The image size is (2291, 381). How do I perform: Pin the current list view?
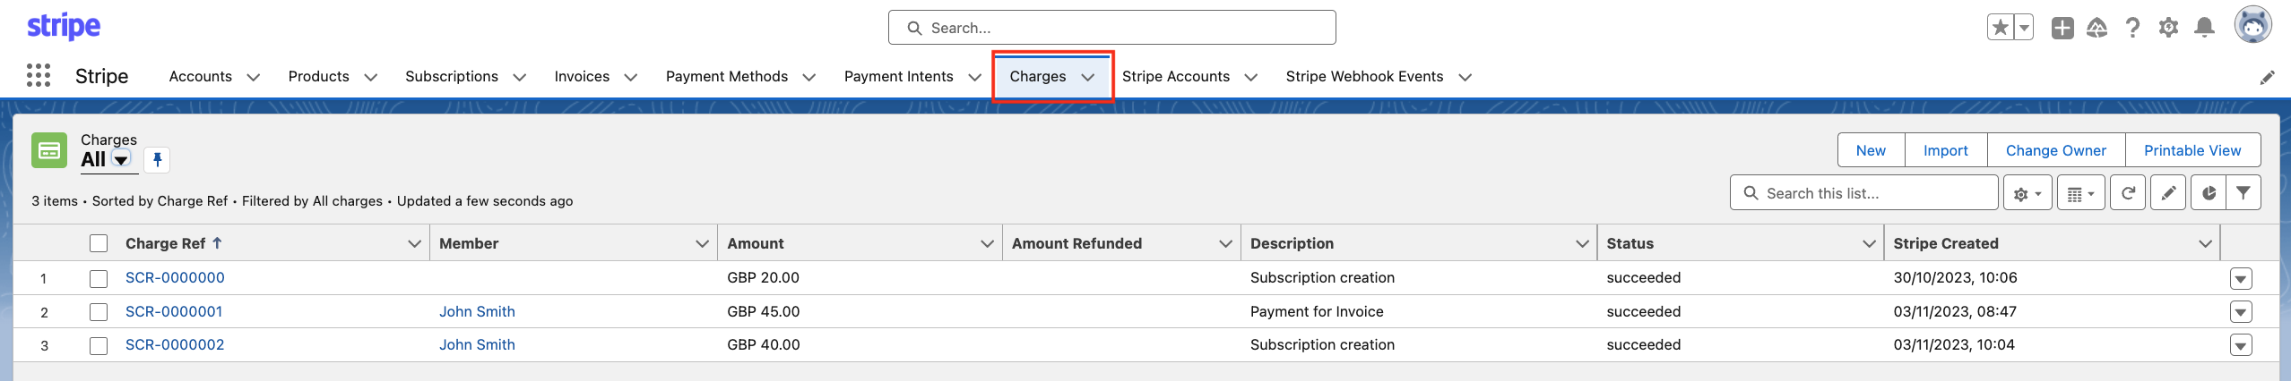157,160
